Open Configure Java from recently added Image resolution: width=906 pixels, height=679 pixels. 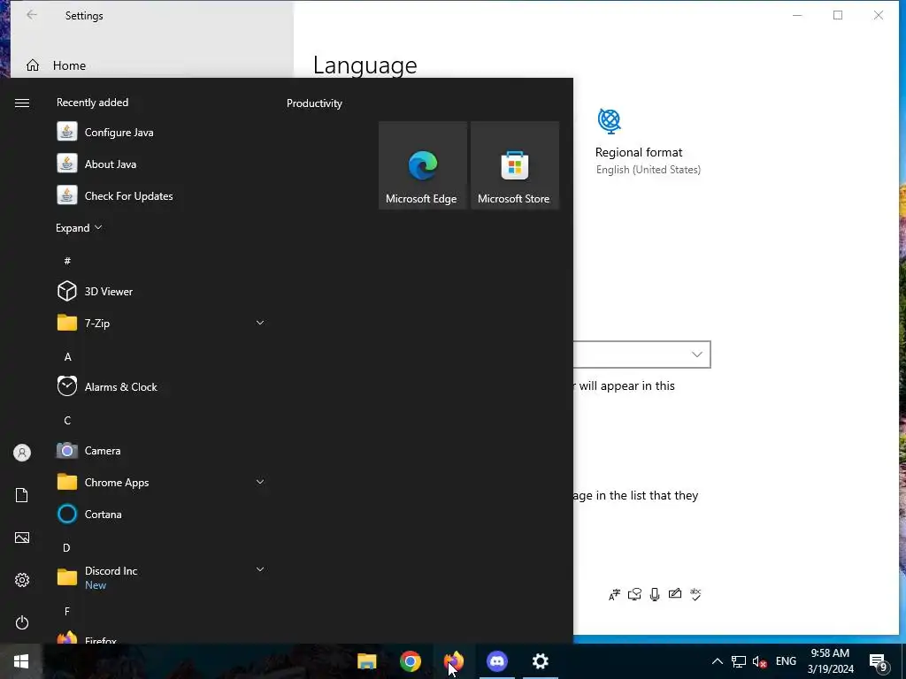point(161,133)
